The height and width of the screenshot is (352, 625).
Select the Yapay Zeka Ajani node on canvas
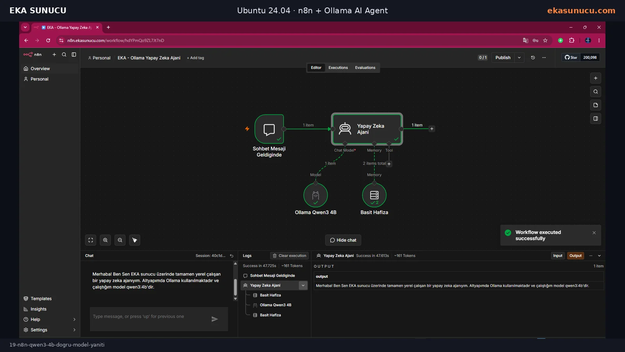point(367,129)
